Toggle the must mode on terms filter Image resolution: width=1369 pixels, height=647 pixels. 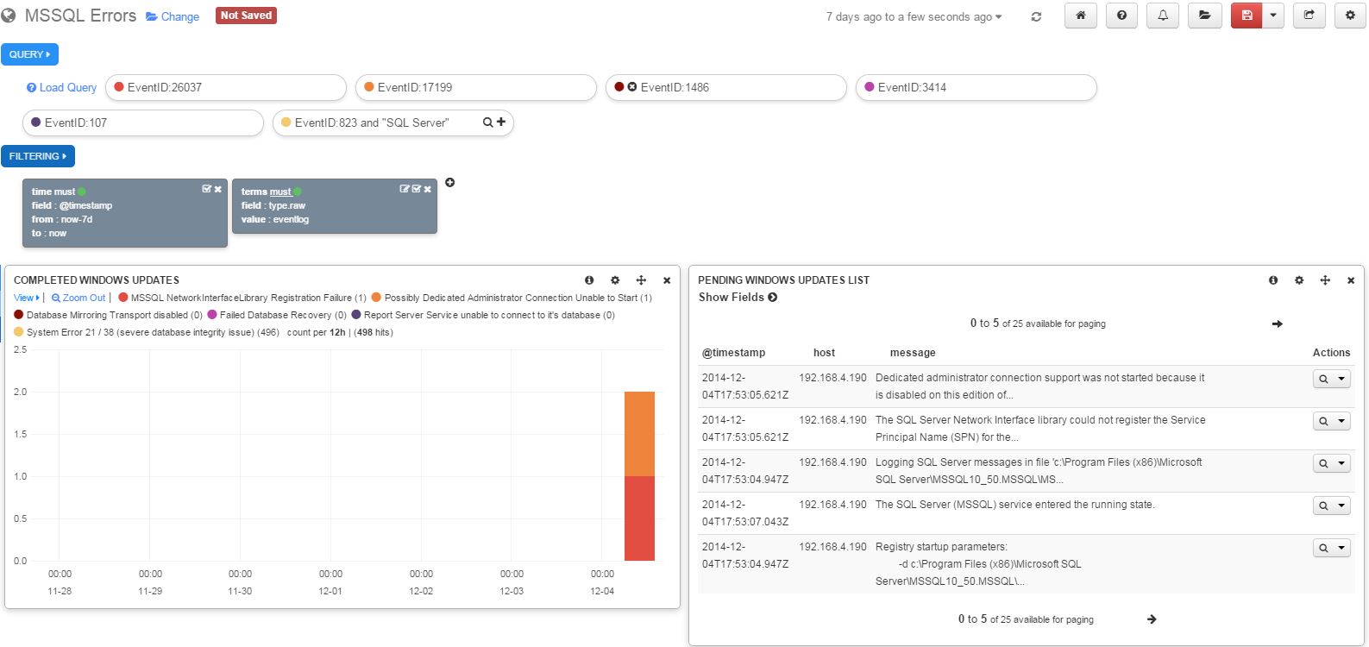[280, 192]
